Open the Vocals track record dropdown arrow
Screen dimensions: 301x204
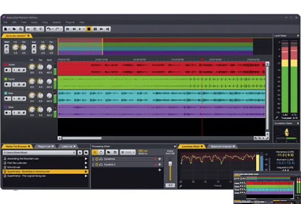pos(10,70)
